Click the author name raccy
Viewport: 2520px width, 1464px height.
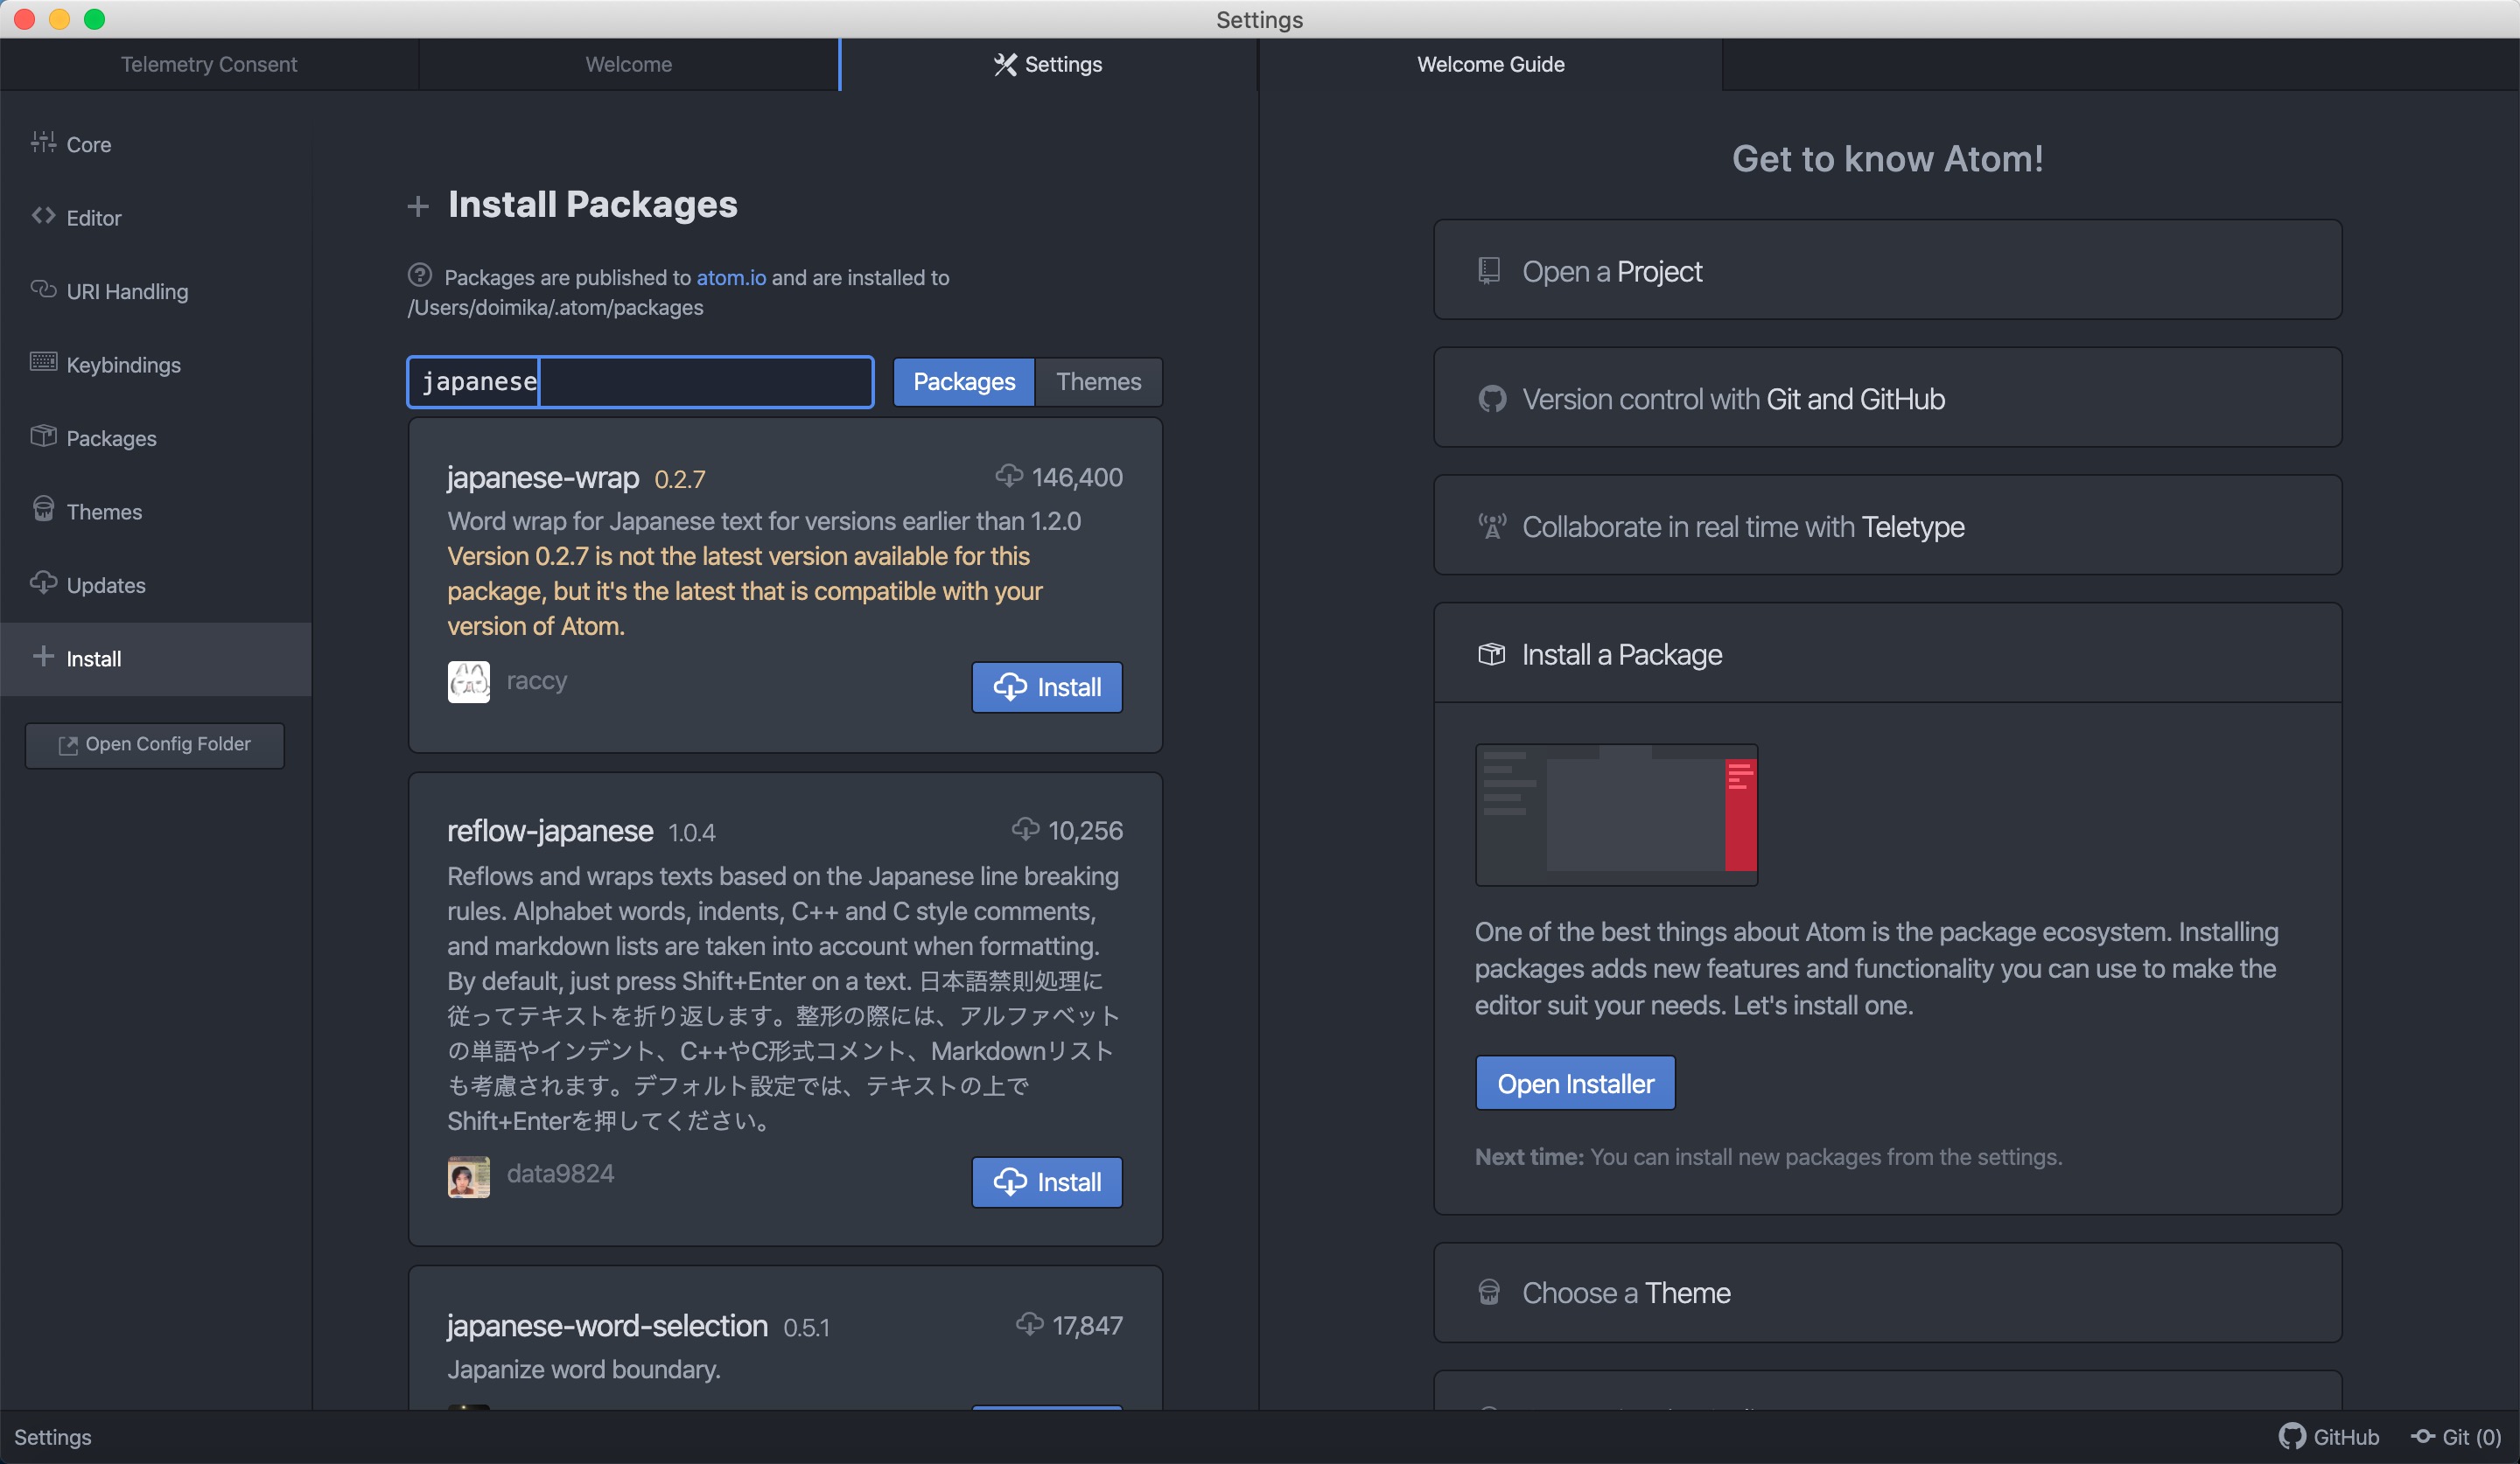pos(537,680)
